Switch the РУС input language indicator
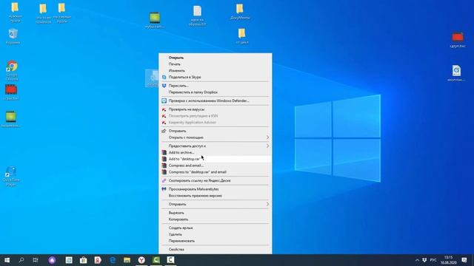Viewport: 474px width, 266px height. pos(433,260)
